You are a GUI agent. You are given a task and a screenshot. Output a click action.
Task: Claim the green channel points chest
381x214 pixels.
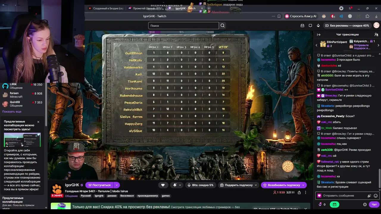point(335,204)
